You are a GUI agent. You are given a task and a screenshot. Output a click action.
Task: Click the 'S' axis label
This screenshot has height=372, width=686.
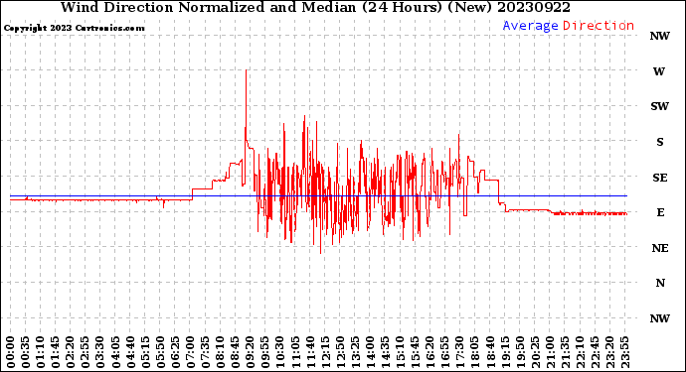coord(660,142)
